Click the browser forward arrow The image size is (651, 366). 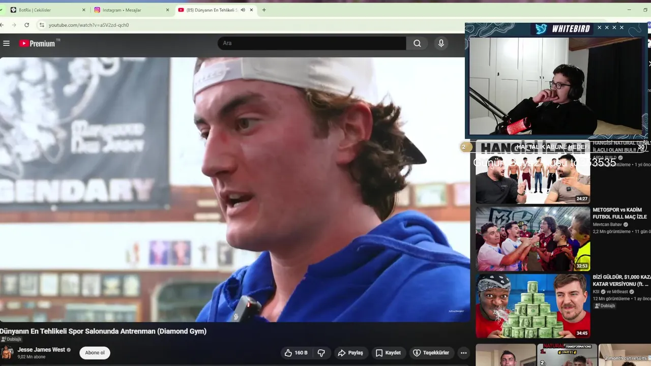[13, 25]
